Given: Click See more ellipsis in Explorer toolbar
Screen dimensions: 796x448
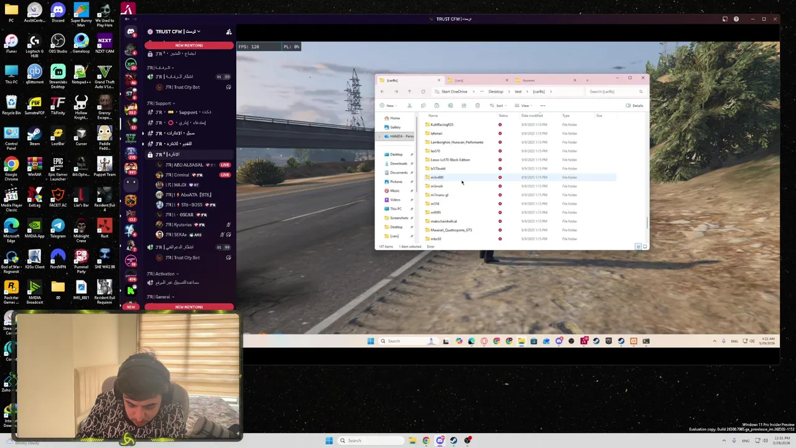Looking at the screenshot, I should coord(542,105).
